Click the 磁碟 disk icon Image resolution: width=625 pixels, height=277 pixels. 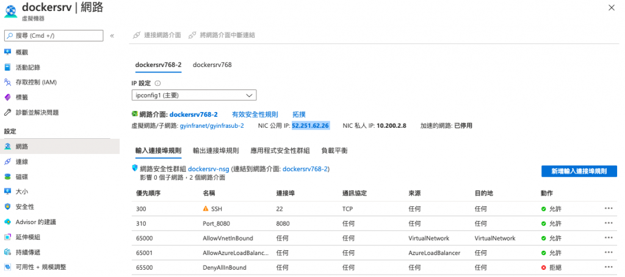[x=7, y=177]
